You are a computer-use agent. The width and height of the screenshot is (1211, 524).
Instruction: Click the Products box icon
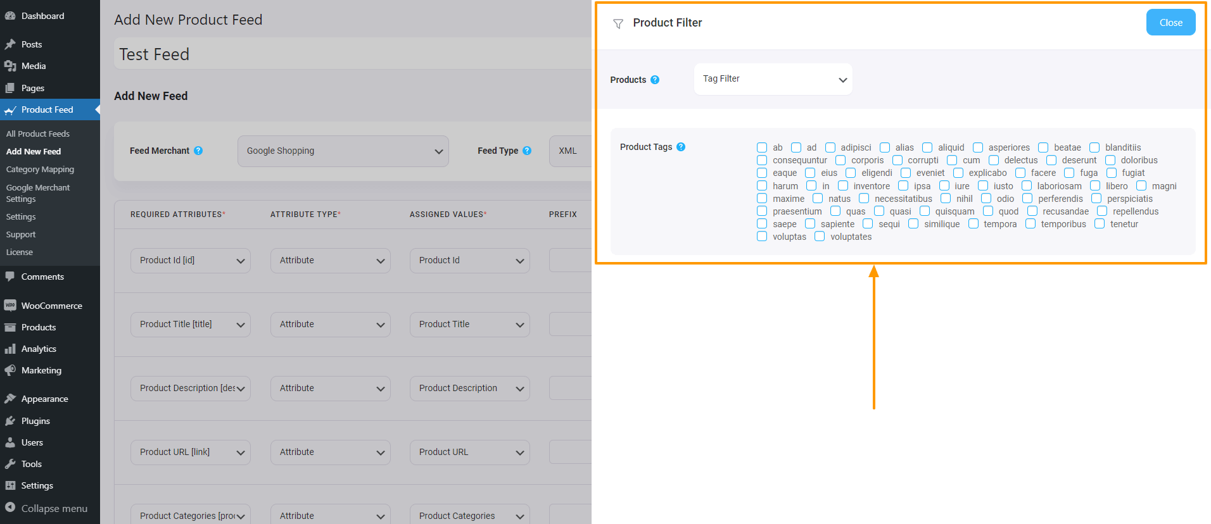point(10,327)
